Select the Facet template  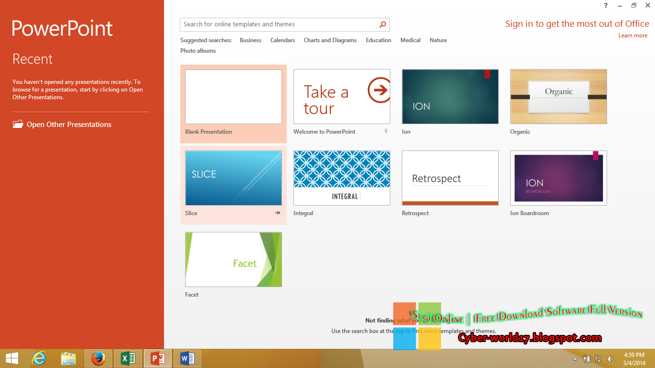click(x=234, y=260)
